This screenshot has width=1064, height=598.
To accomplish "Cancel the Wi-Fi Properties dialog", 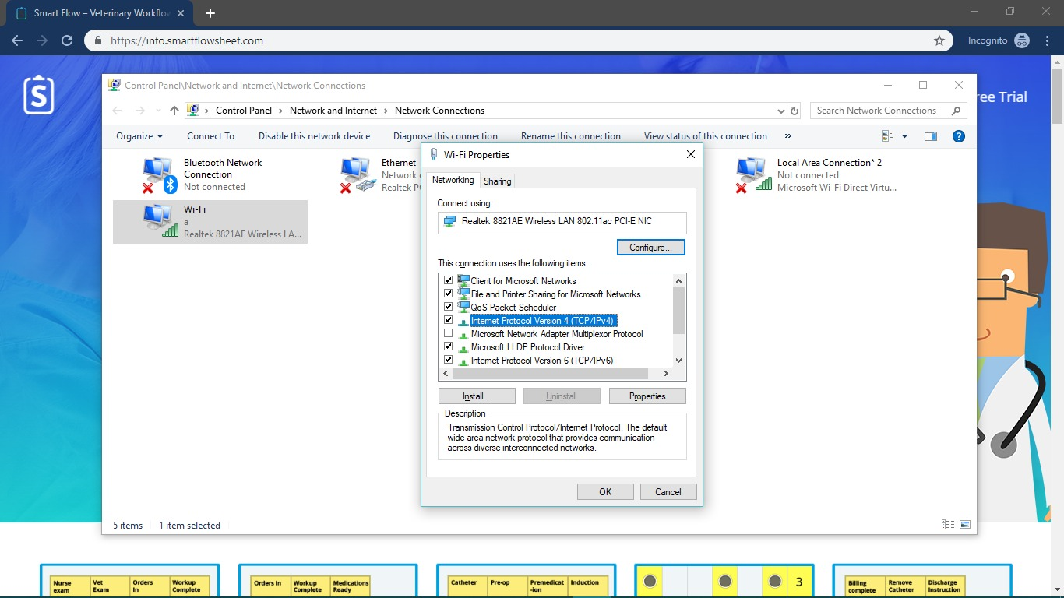I will point(668,492).
